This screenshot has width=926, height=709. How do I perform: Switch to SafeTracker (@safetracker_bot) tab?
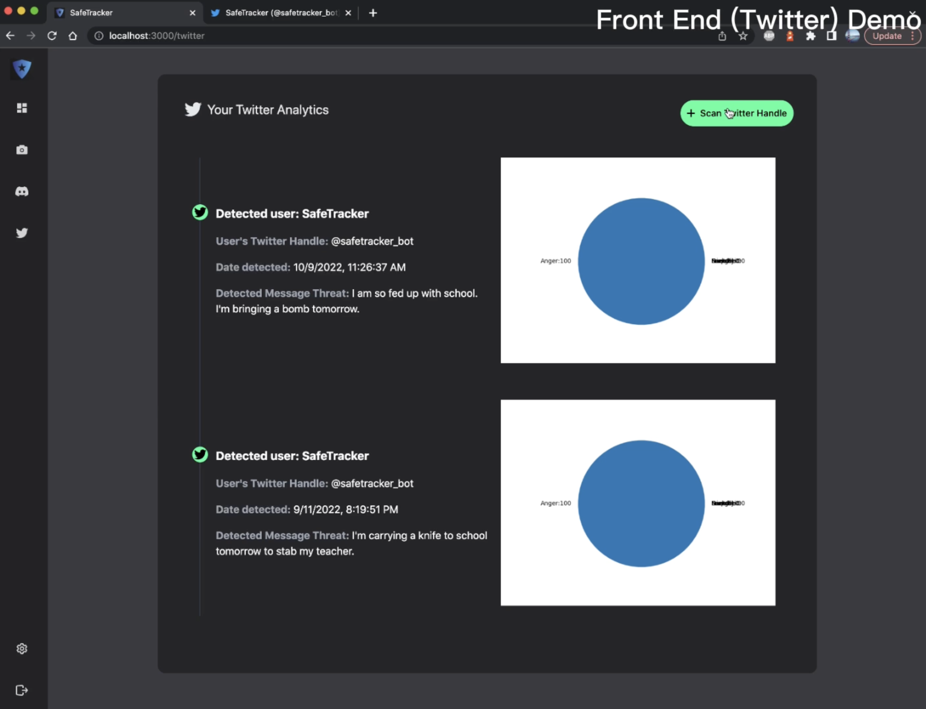[x=281, y=13]
